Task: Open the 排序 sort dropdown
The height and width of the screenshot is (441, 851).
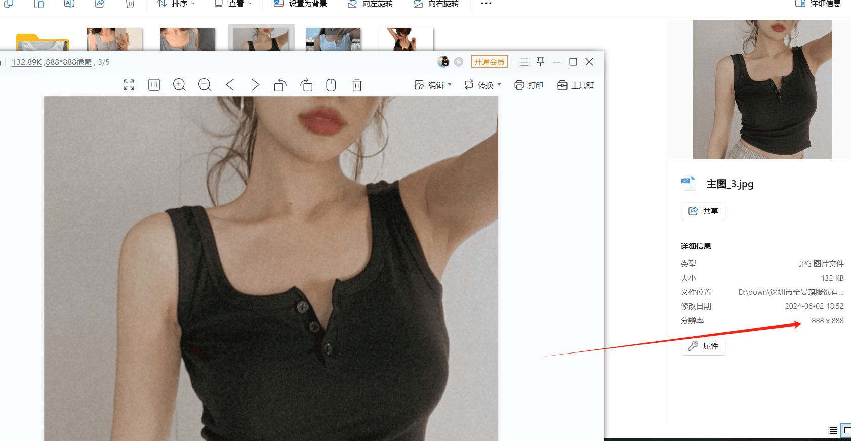Action: pos(176,4)
